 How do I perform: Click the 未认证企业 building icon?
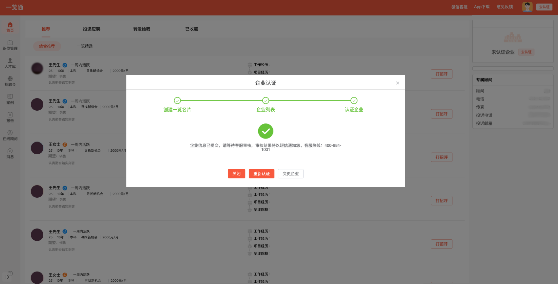click(513, 37)
